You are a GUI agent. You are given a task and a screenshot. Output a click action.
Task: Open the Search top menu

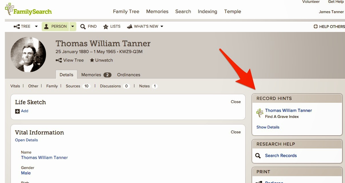point(183,12)
